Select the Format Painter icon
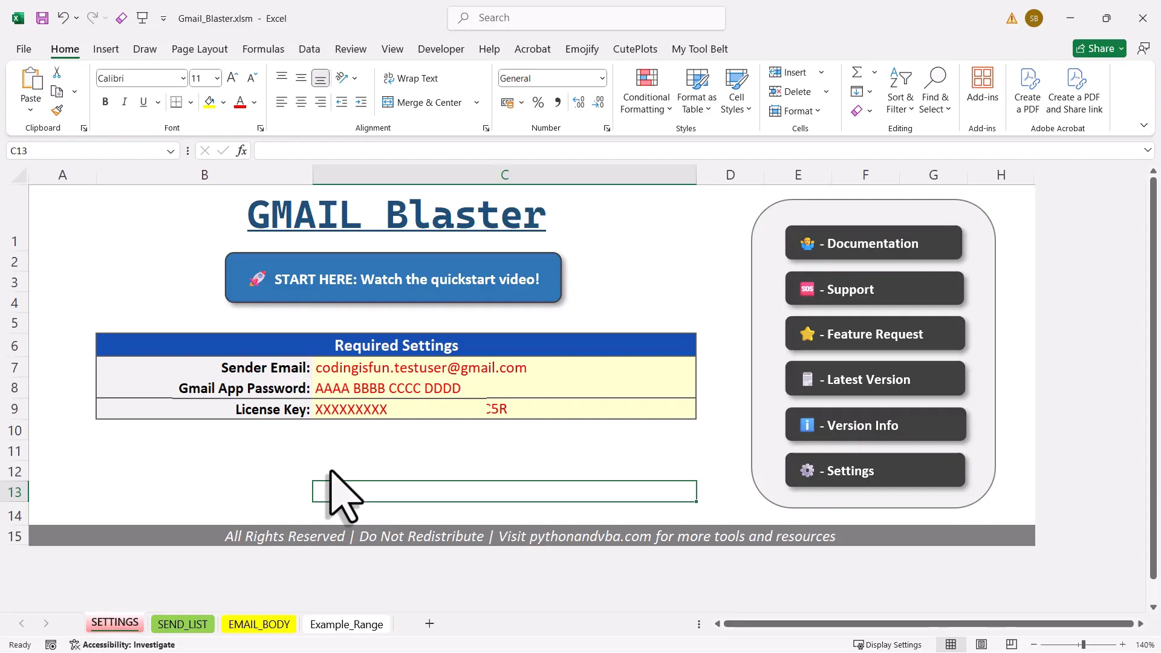 tap(57, 111)
